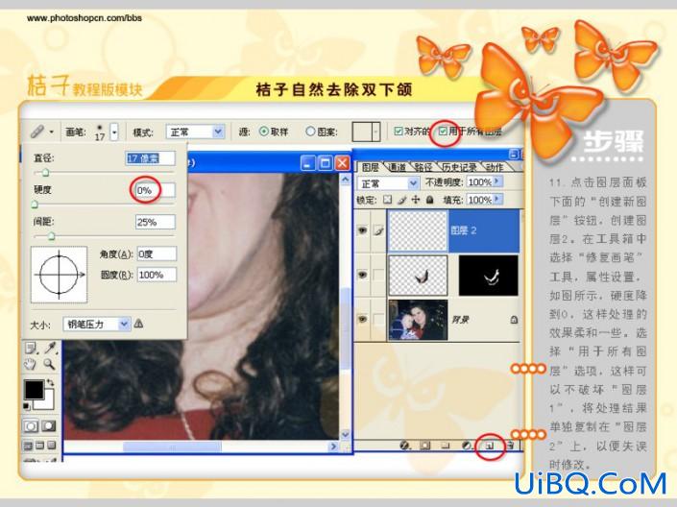Click the create new layer icon
The height and width of the screenshot is (507, 677).
pyautogui.click(x=490, y=446)
